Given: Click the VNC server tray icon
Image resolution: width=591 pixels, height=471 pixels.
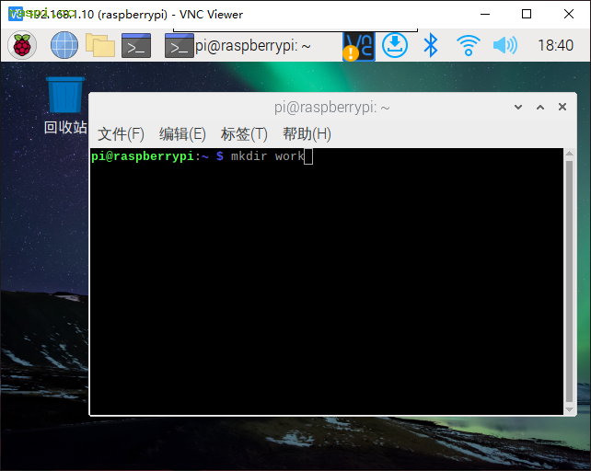Looking at the screenshot, I should pos(359,45).
